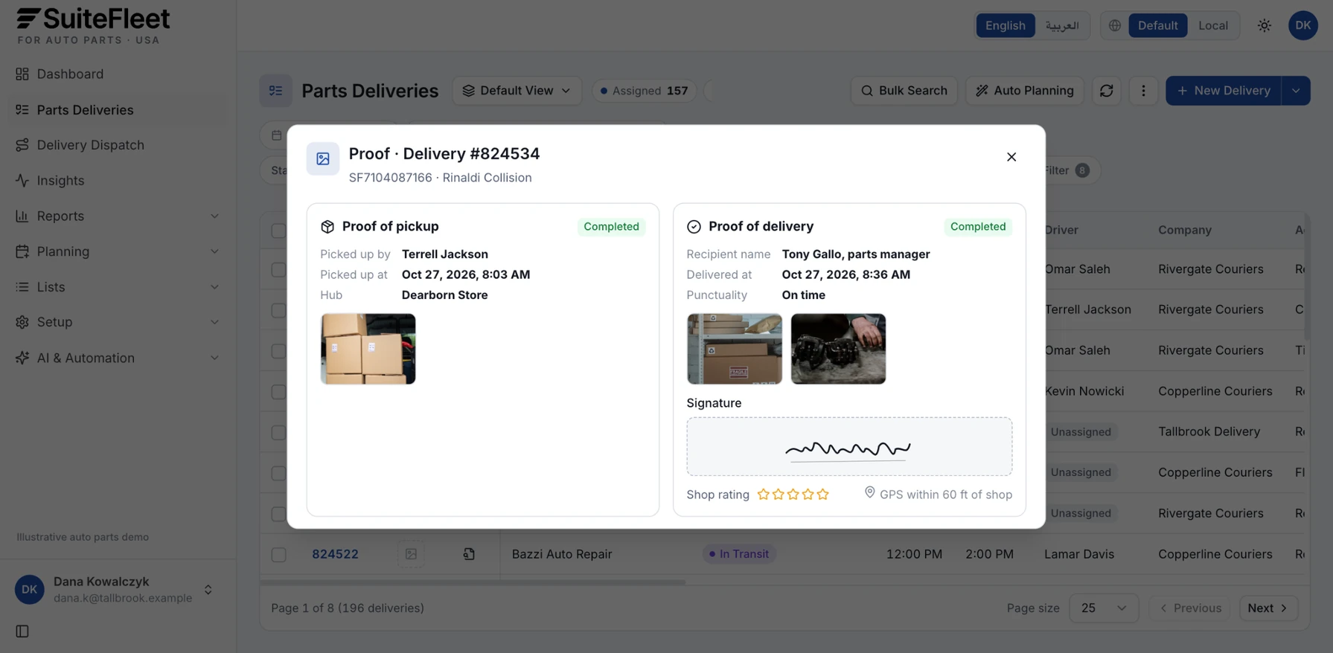Tick the checkbox for delivery 824522
This screenshot has height=653, width=1333.
coord(278,555)
